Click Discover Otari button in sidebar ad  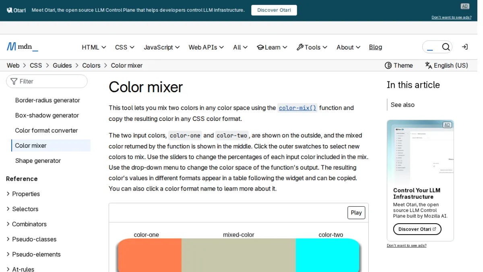pos(417,229)
